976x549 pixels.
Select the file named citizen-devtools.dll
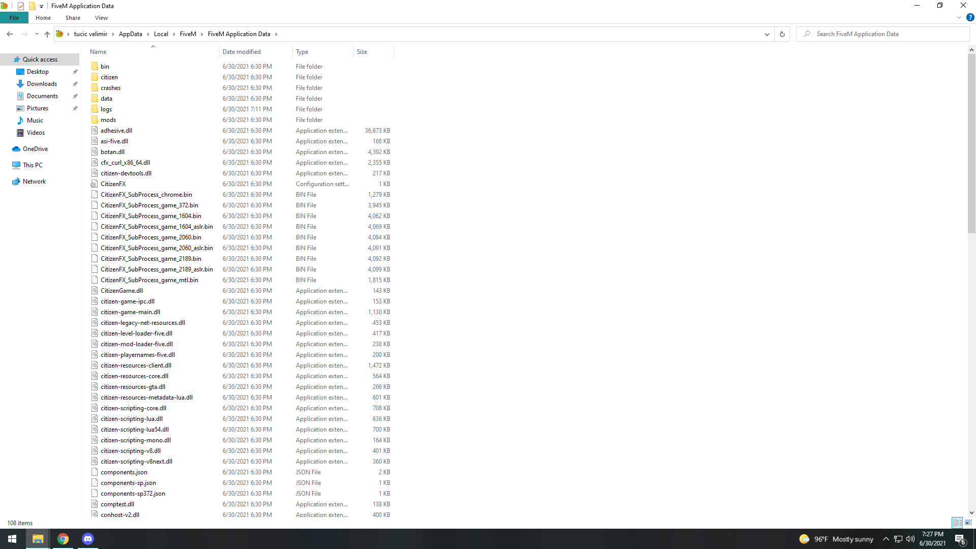pos(126,173)
